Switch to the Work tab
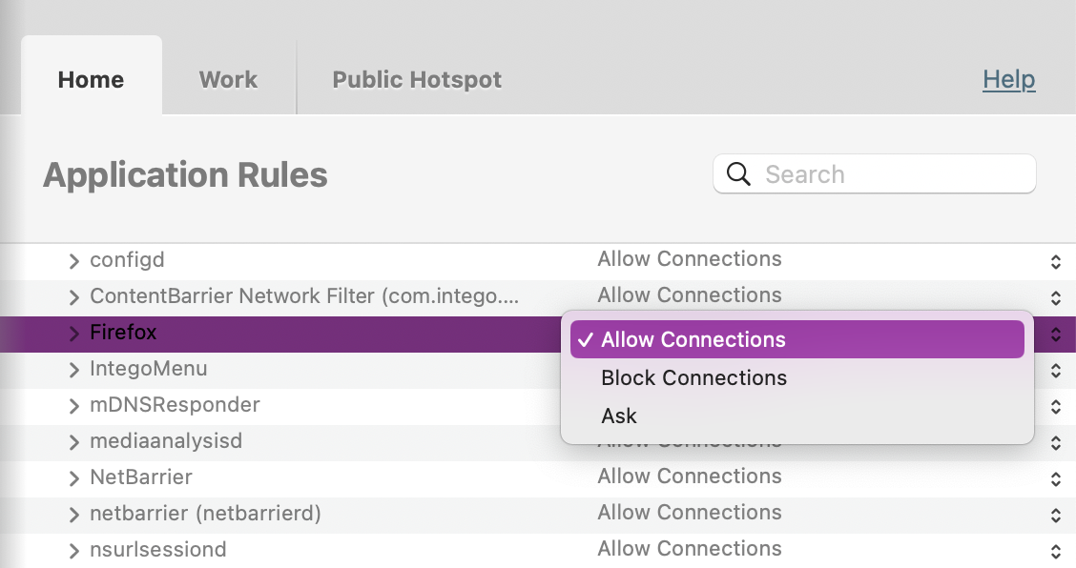The width and height of the screenshot is (1076, 568). (x=229, y=79)
